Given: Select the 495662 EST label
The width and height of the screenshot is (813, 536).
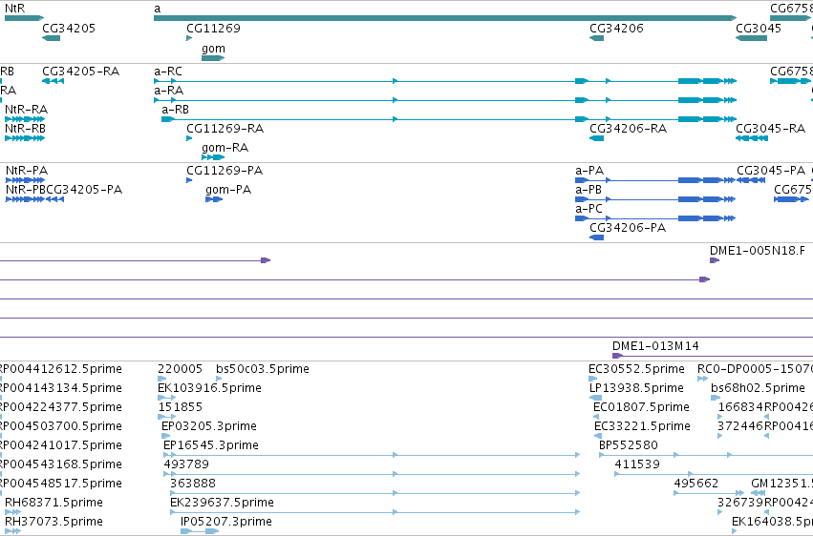Looking at the screenshot, I should tap(695, 484).
